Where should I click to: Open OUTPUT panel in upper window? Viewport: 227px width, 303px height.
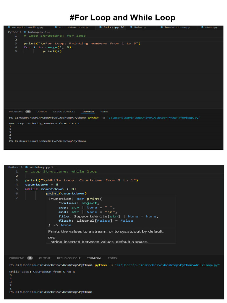click(42, 112)
